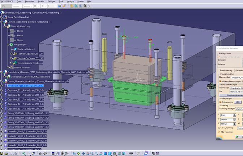Switch to the Positionierung tab
The width and height of the screenshot is (243, 156).
coord(226,70)
